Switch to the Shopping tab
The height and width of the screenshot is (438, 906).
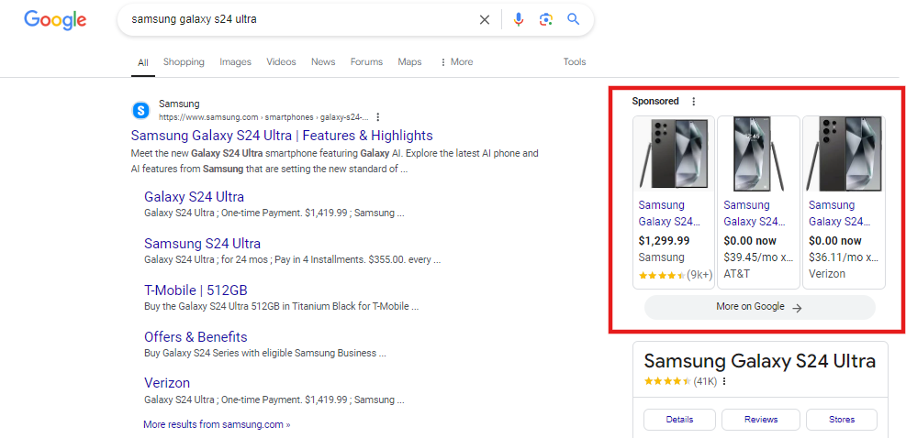point(184,61)
